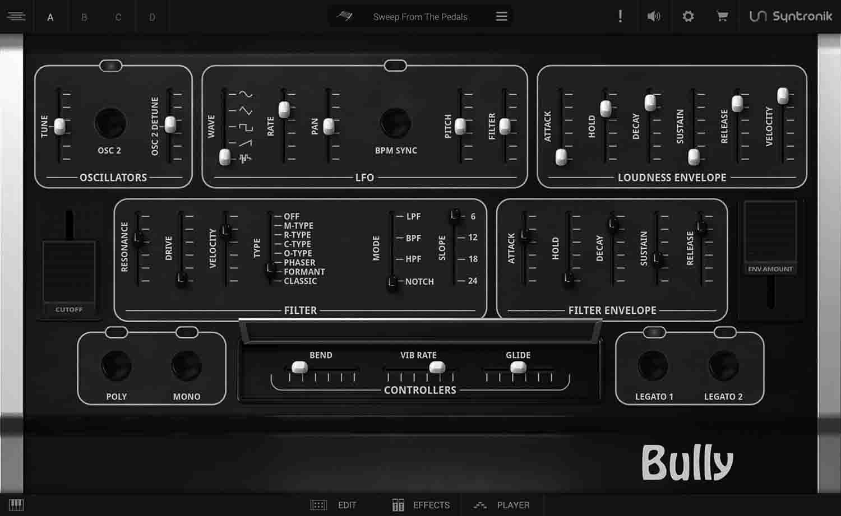Switch to EDIT view

[334, 505]
